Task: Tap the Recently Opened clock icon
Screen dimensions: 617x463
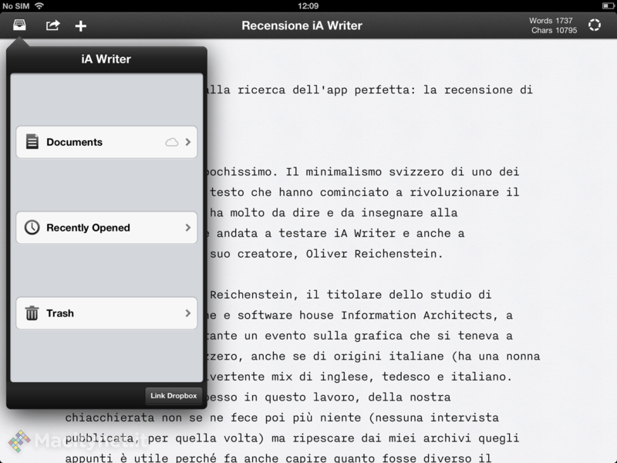Action: (32, 228)
